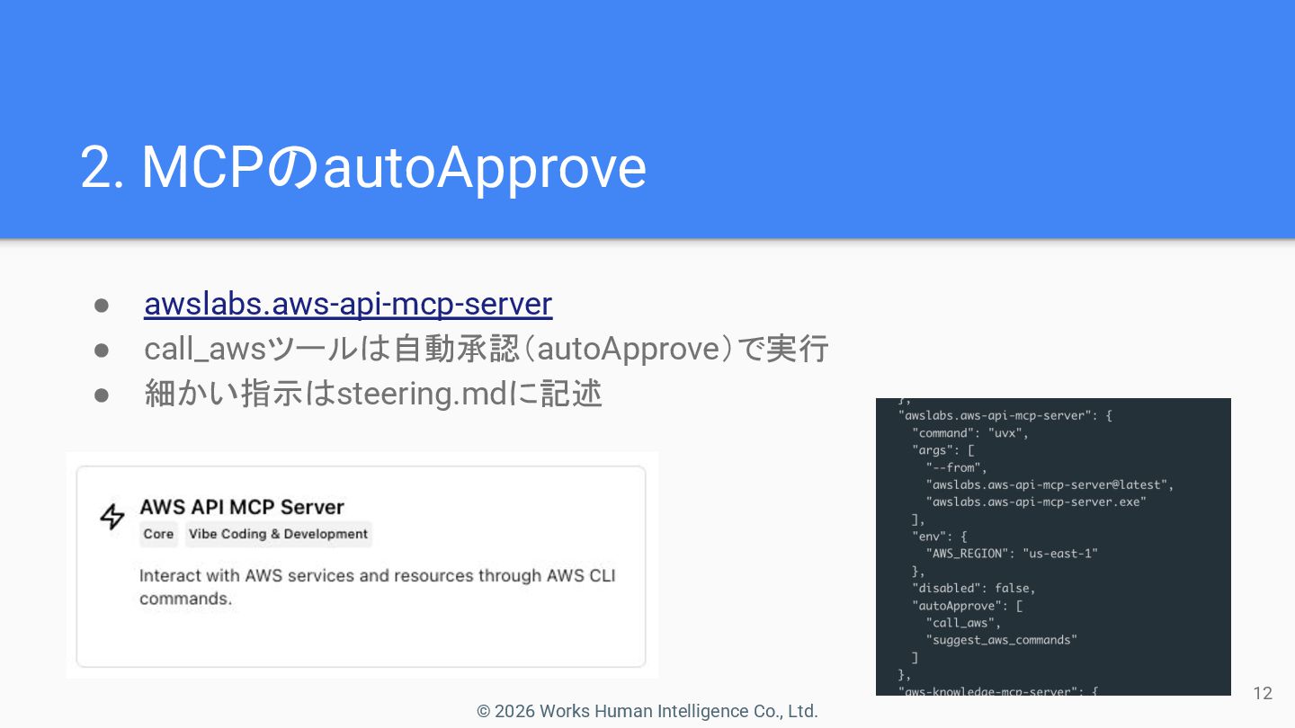Click the "AWS_REGION": "us-east-1" code line
This screenshot has width=1295, height=728.
click(x=1012, y=554)
